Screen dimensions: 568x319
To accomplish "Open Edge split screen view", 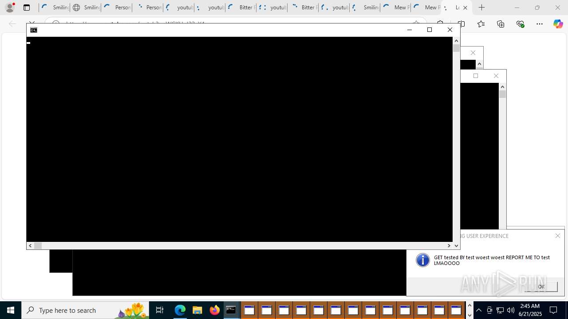I will point(461,24).
